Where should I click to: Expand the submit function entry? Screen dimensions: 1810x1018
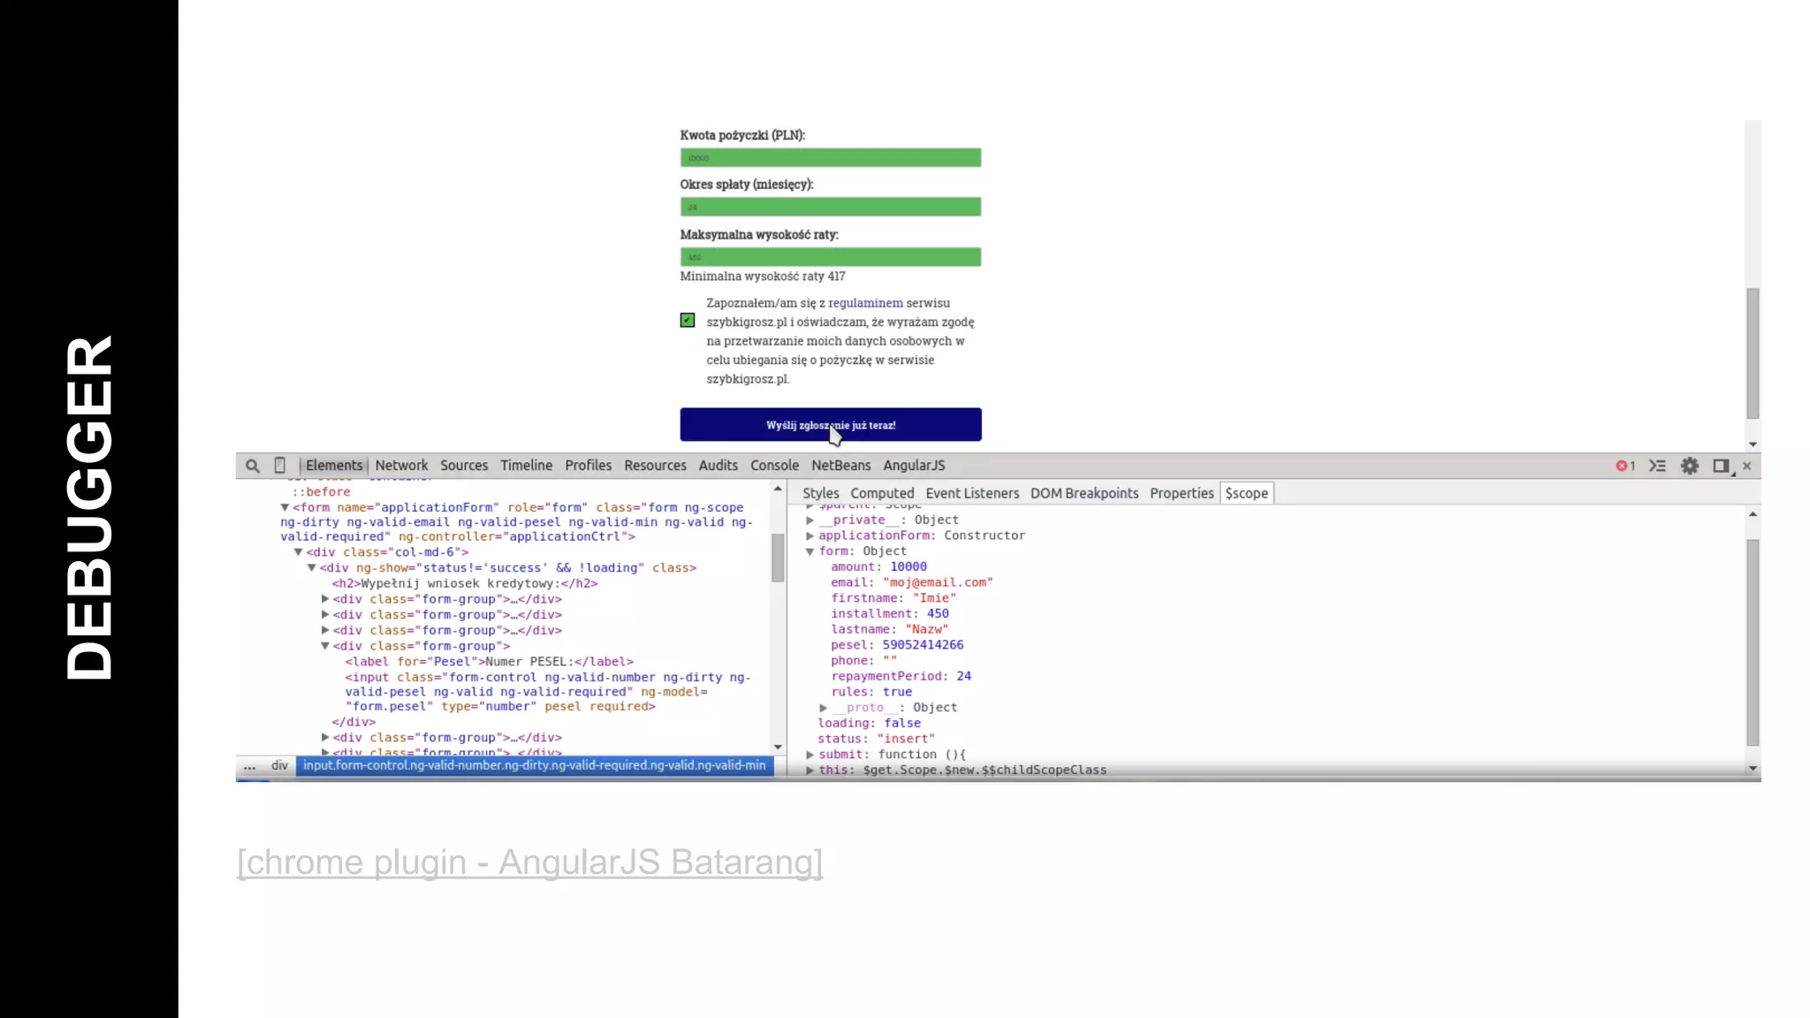tap(810, 755)
